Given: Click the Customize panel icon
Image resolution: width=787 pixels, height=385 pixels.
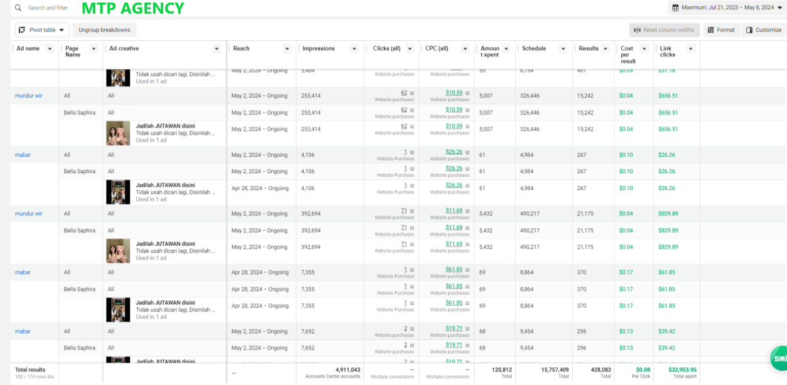Looking at the screenshot, I should [750, 30].
